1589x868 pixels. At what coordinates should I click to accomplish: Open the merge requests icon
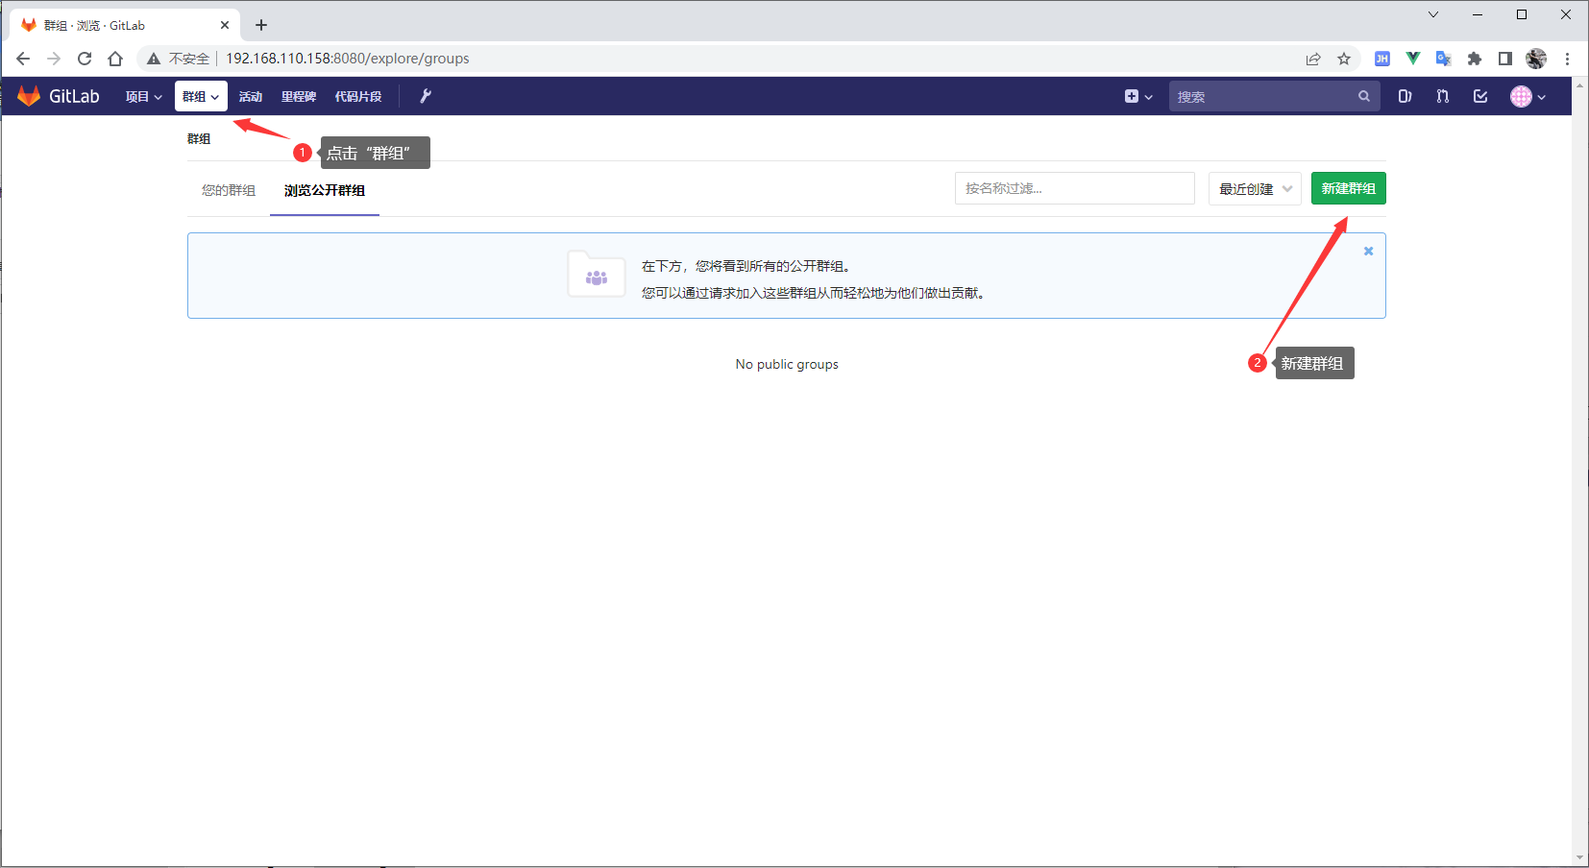1443,96
